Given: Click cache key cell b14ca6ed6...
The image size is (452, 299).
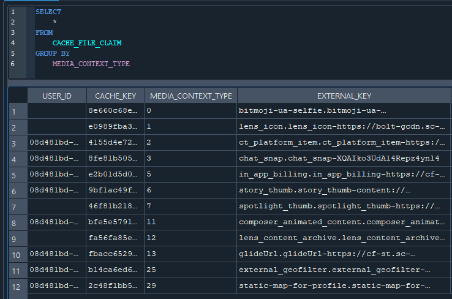Looking at the screenshot, I should click(115, 270).
